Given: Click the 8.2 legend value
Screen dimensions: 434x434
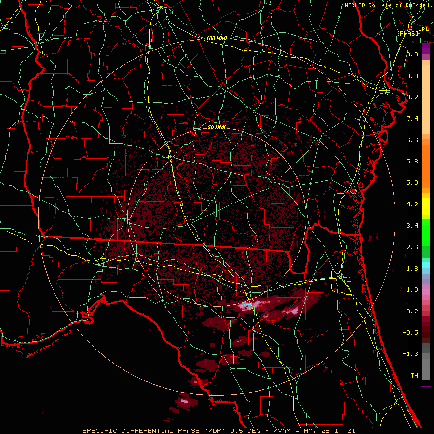Looking at the screenshot, I should (412, 97).
